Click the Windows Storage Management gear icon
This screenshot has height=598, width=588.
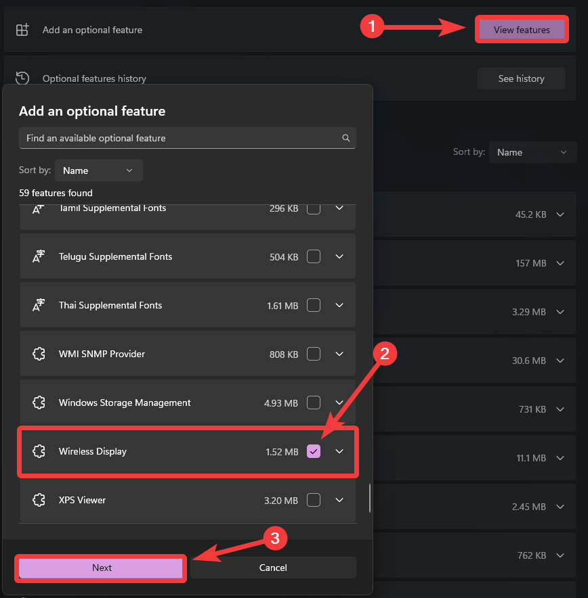click(x=39, y=402)
